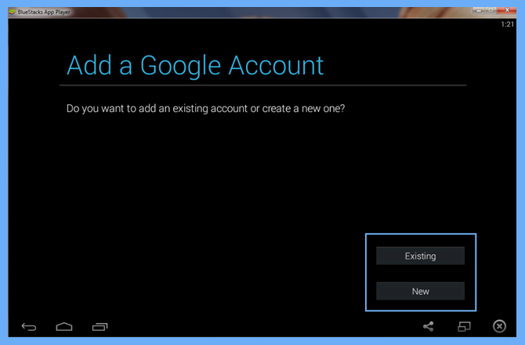Tap the New account button
This screenshot has width=525, height=345.
[x=420, y=291]
